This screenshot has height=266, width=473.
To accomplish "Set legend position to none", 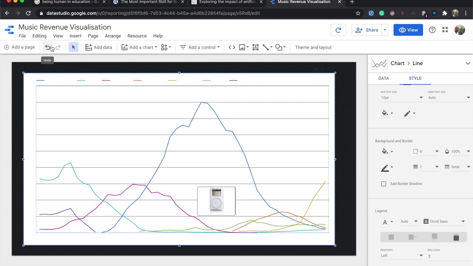I will (x=391, y=237).
